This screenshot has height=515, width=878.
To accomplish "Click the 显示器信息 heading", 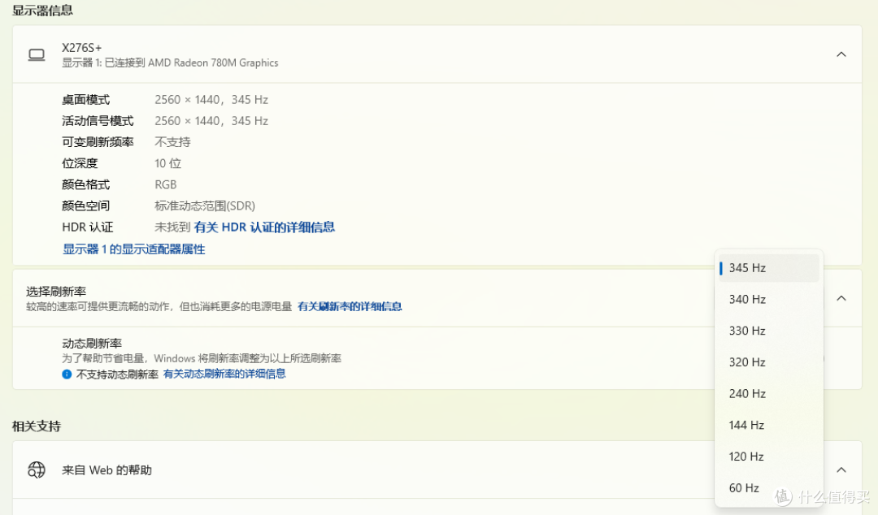I will pos(42,10).
